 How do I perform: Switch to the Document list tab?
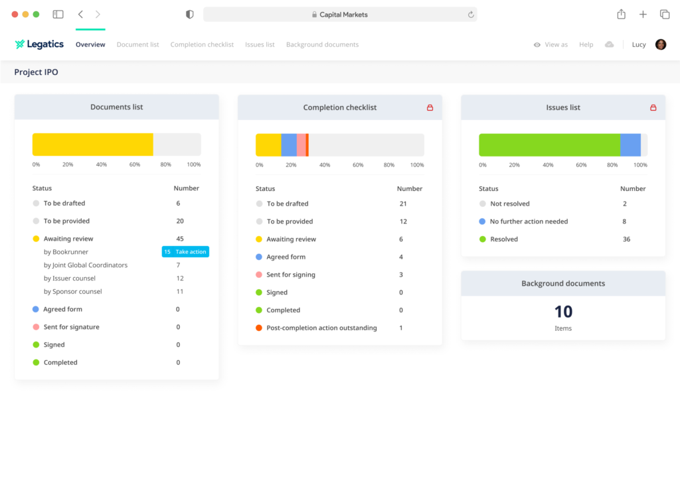click(137, 44)
